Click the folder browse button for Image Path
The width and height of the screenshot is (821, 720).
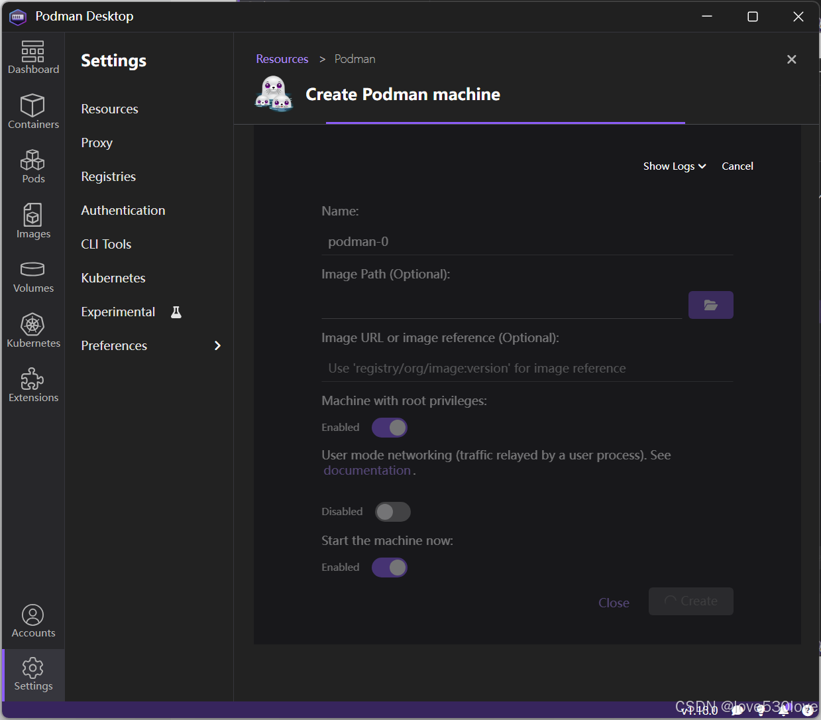pos(710,305)
